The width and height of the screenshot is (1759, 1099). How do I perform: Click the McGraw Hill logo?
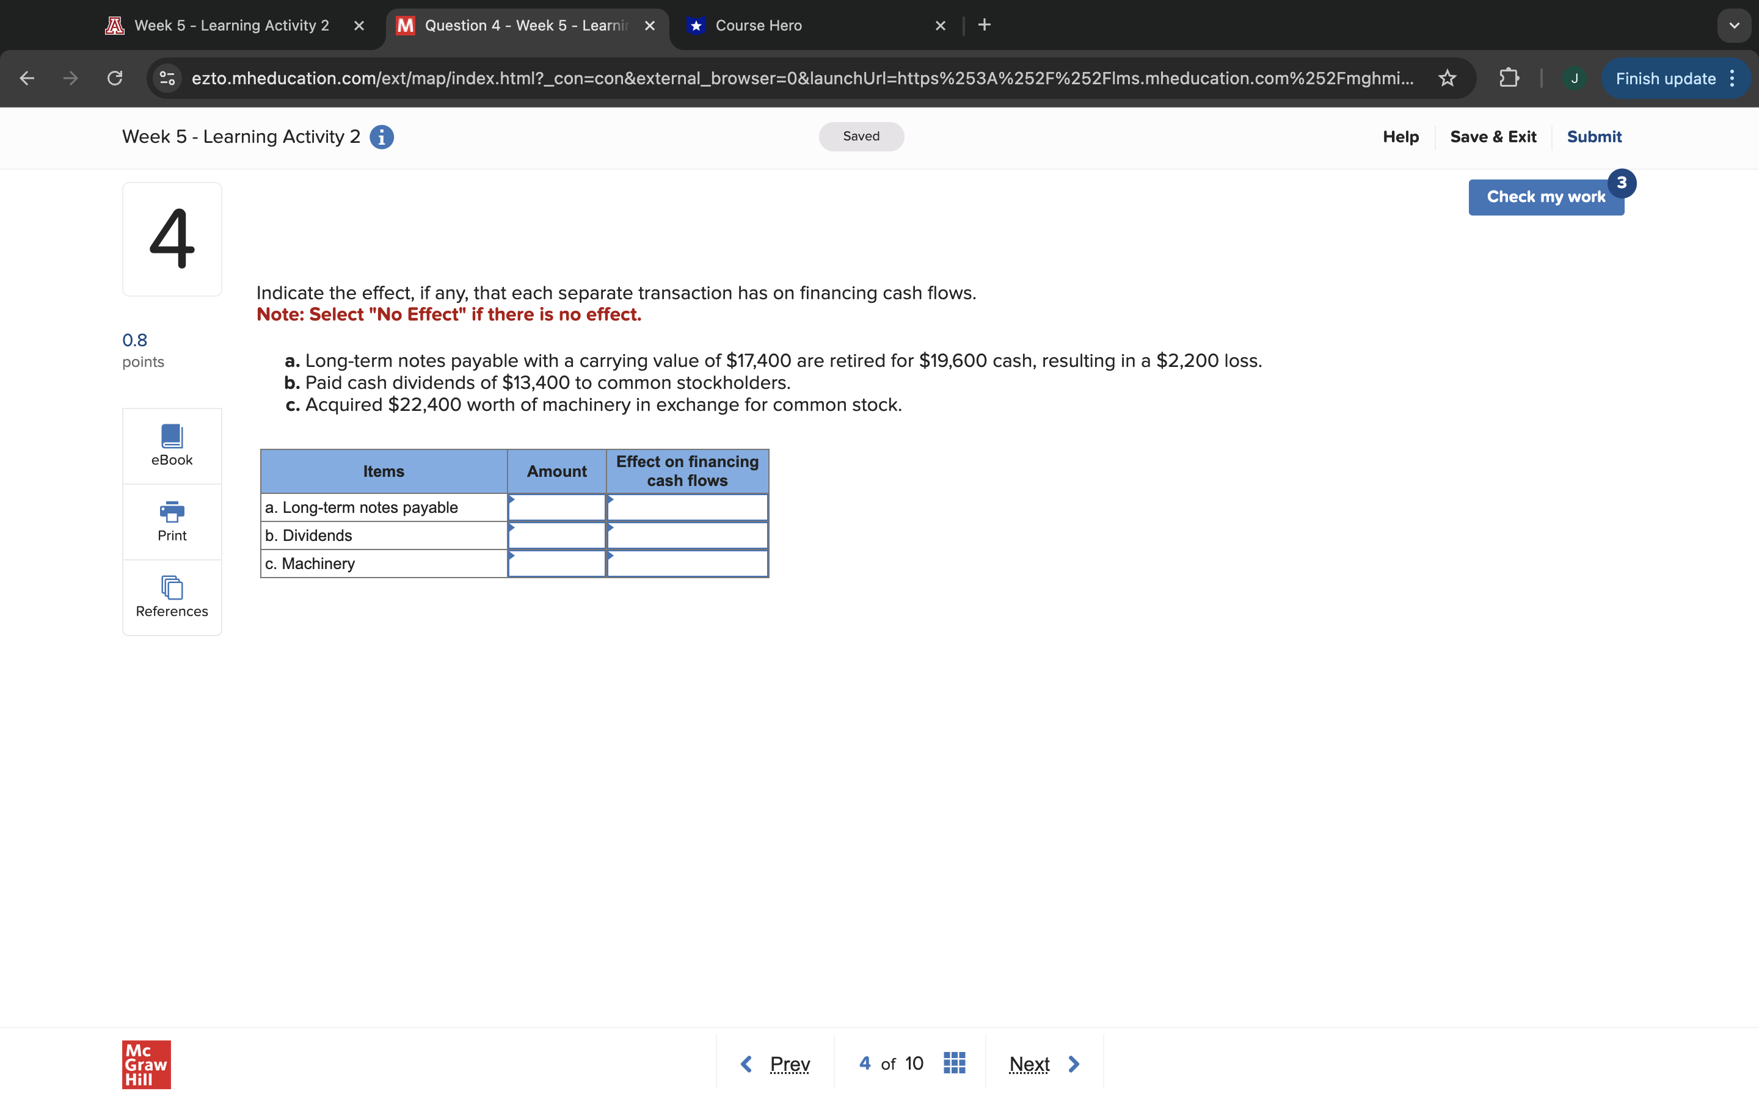(x=145, y=1064)
